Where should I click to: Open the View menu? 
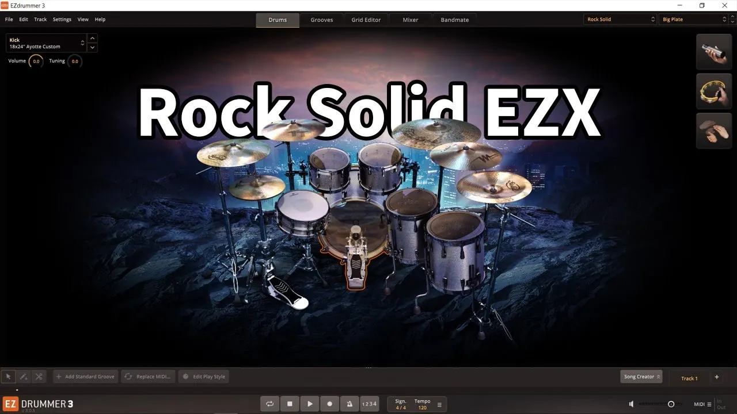[x=83, y=20]
